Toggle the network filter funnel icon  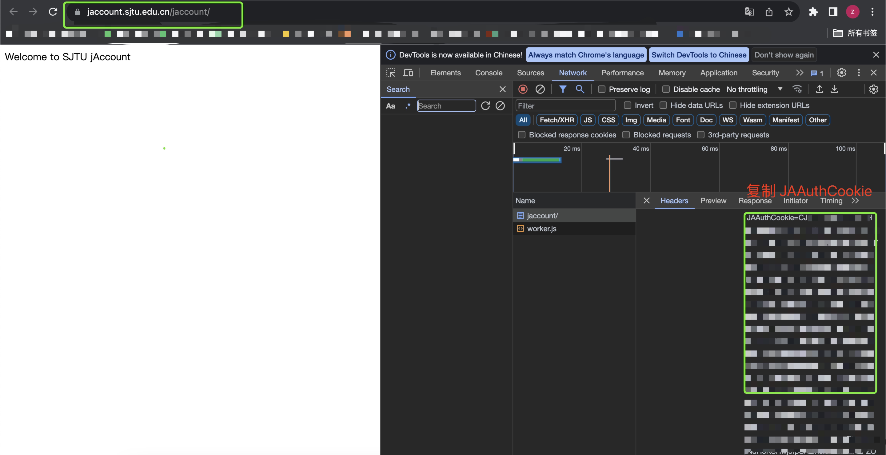pos(563,89)
